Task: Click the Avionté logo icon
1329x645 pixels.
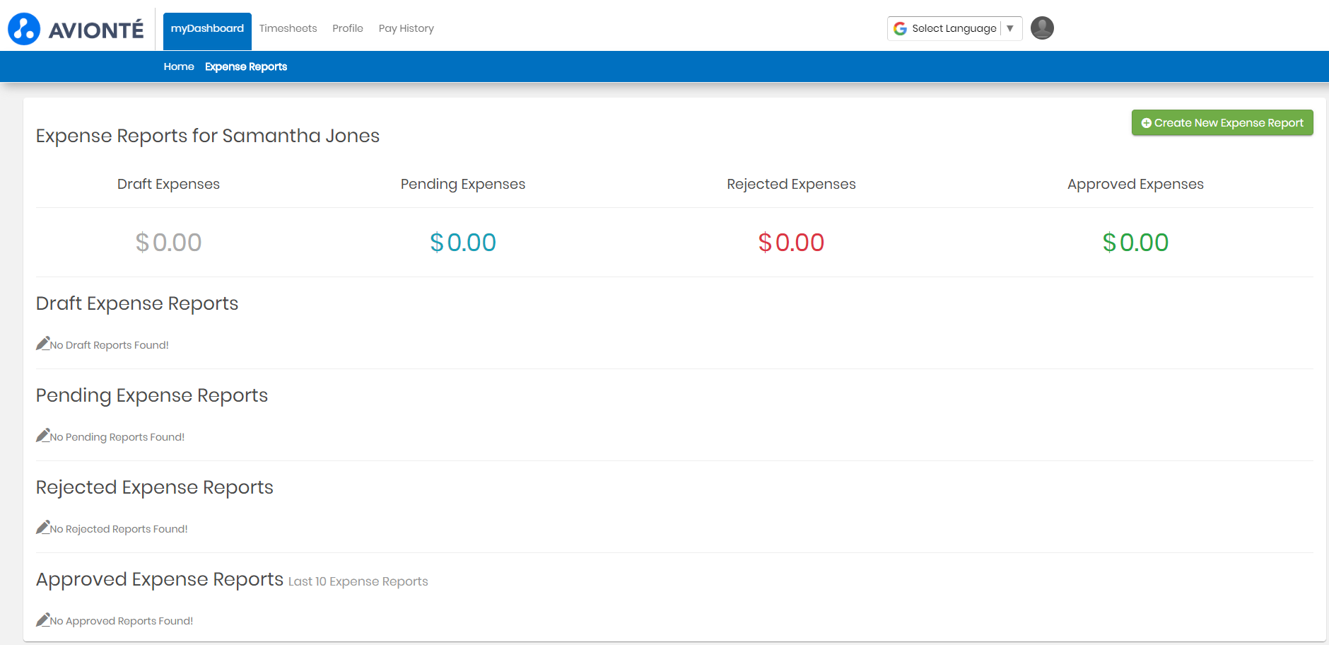Action: pyautogui.click(x=24, y=29)
